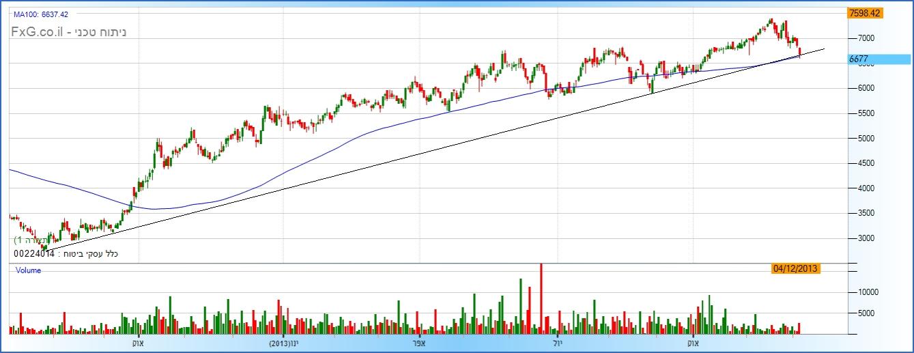Click the orange 7598.42 price tag
The image size is (914, 353).
864,13
